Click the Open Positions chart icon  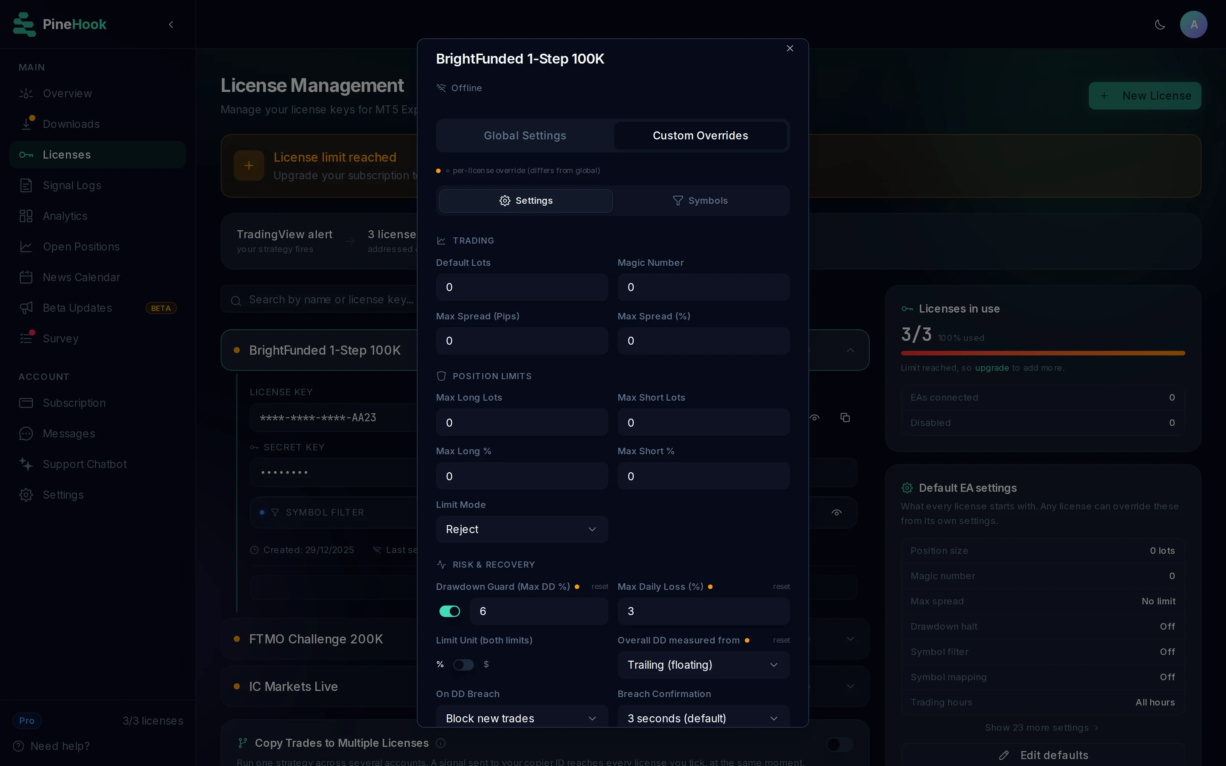point(26,247)
